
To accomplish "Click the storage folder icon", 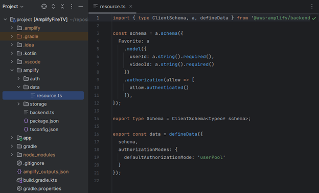I will click(x=26, y=104).
